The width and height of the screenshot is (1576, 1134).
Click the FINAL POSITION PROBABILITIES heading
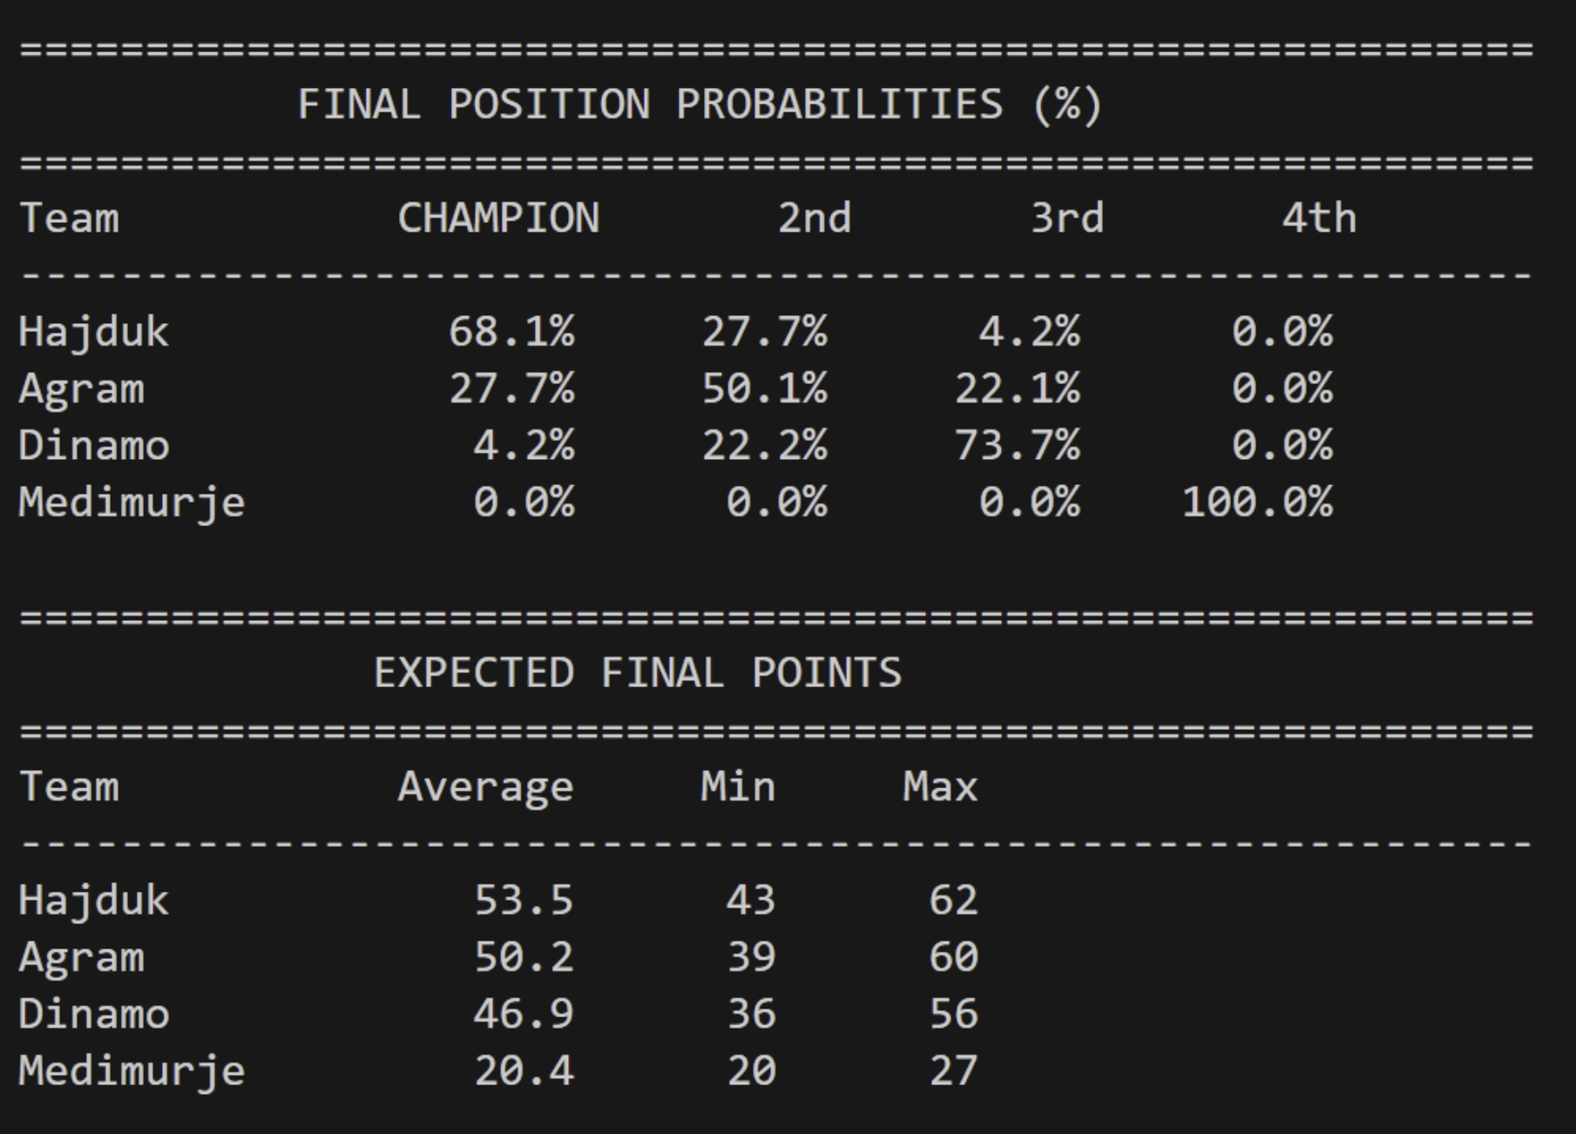click(x=700, y=105)
